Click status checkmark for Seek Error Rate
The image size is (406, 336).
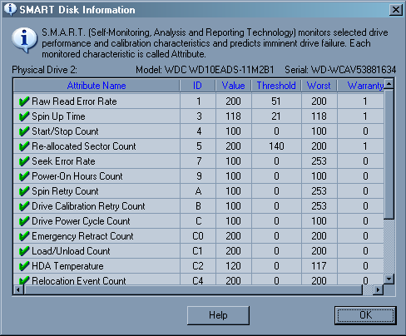pos(24,161)
